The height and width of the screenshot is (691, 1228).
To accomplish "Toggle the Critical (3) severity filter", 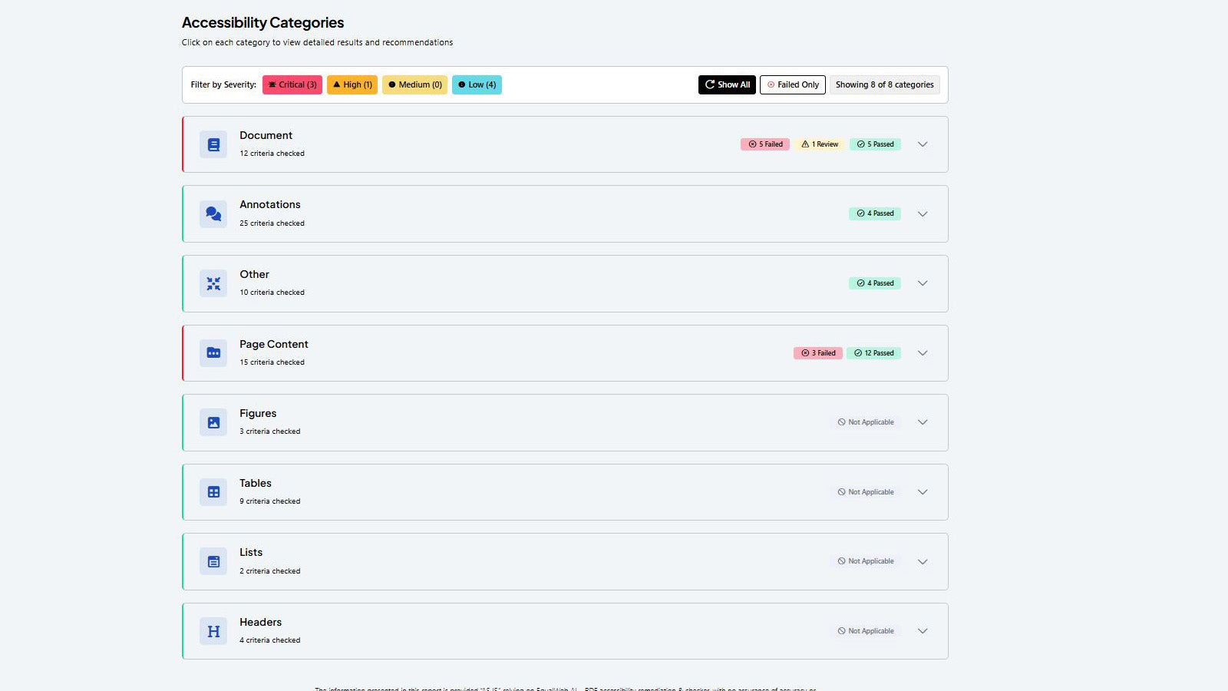I will (x=292, y=84).
